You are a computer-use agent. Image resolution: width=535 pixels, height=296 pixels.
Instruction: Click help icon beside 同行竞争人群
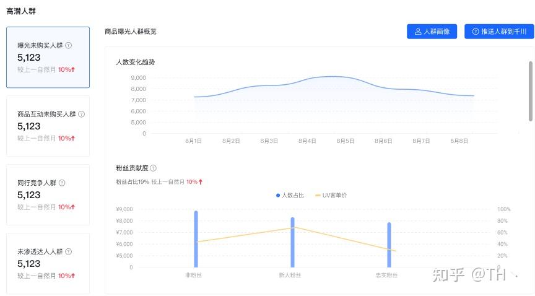62,183
